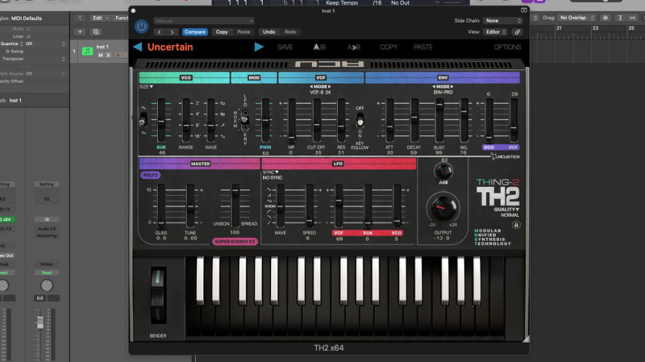Image resolution: width=645 pixels, height=362 pixels.
Task: Click the previous setting chevron in plugin header
Action: coord(160,31)
